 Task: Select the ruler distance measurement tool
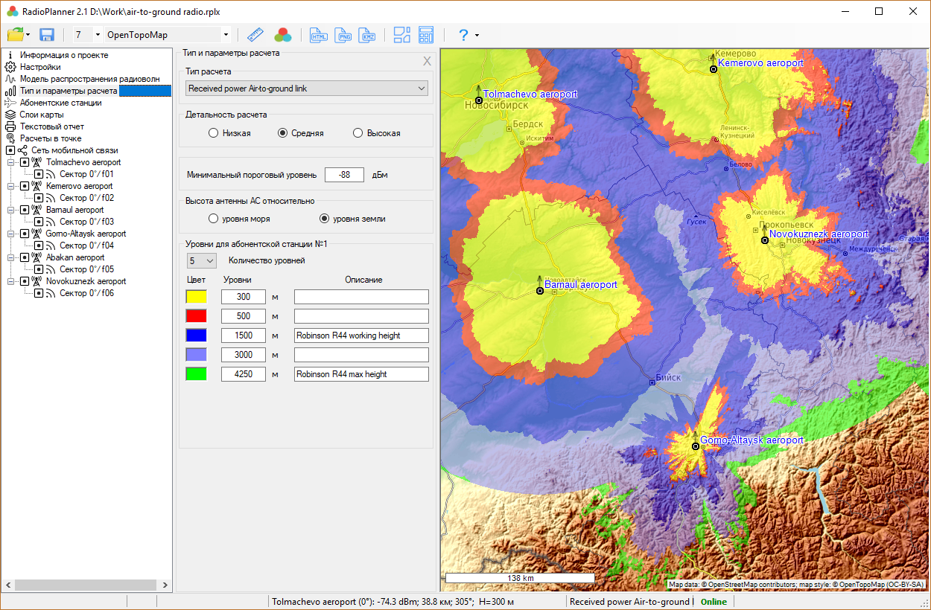click(x=256, y=35)
